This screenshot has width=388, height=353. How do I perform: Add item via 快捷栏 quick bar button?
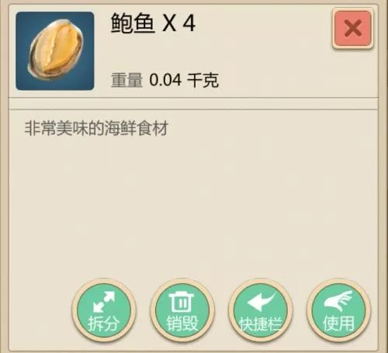coord(261,310)
